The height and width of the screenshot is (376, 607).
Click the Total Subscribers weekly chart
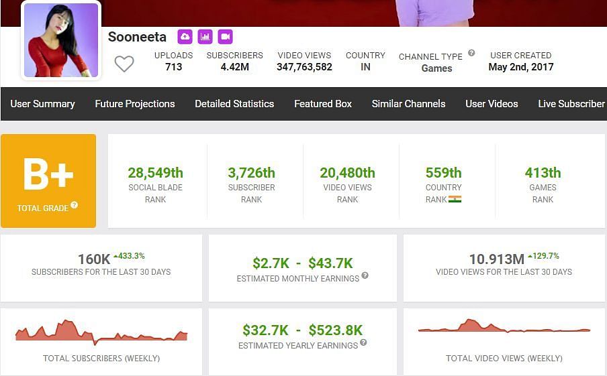101,332
